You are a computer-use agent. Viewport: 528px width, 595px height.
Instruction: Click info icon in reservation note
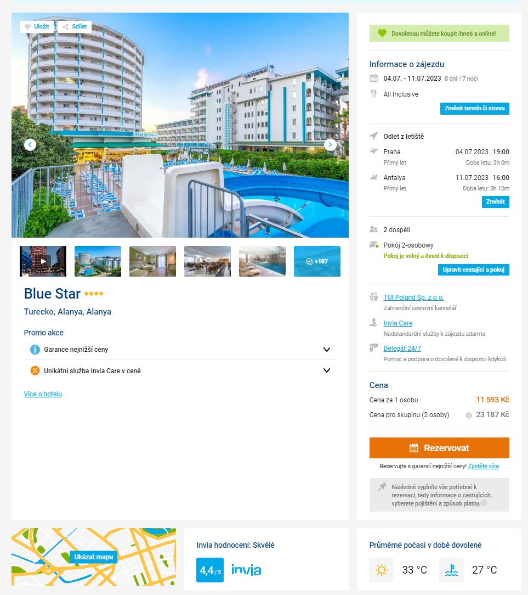(484, 503)
